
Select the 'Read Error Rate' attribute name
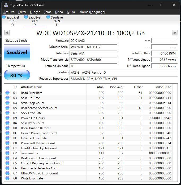coord(32,93)
